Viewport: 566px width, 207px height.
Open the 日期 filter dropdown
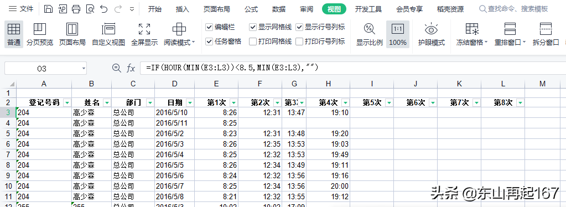190,103
